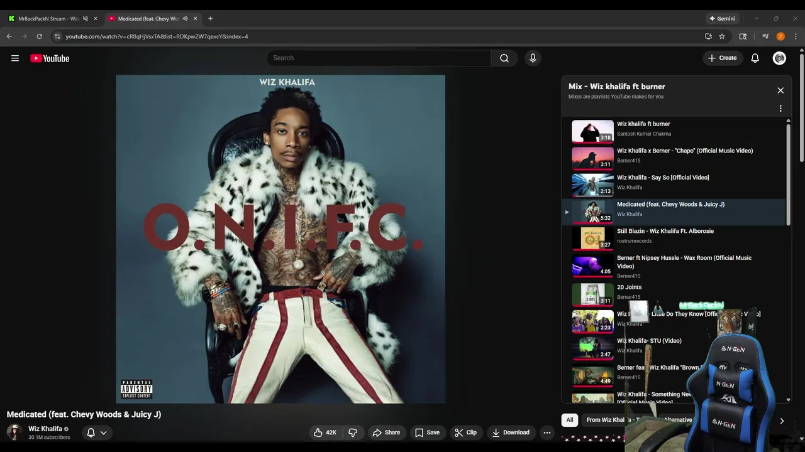Open the YouTube notifications bell in header
This screenshot has height=452, width=805.
pyautogui.click(x=755, y=58)
